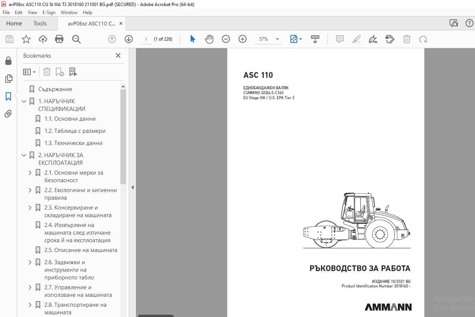Open the share notification icon
This screenshot has width=475, height=317.
454,24
